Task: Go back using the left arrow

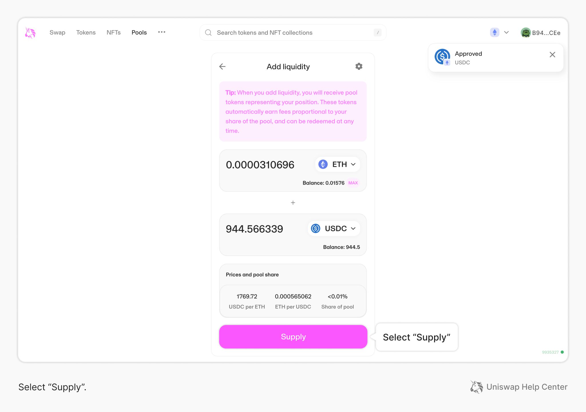Action: pyautogui.click(x=222, y=67)
